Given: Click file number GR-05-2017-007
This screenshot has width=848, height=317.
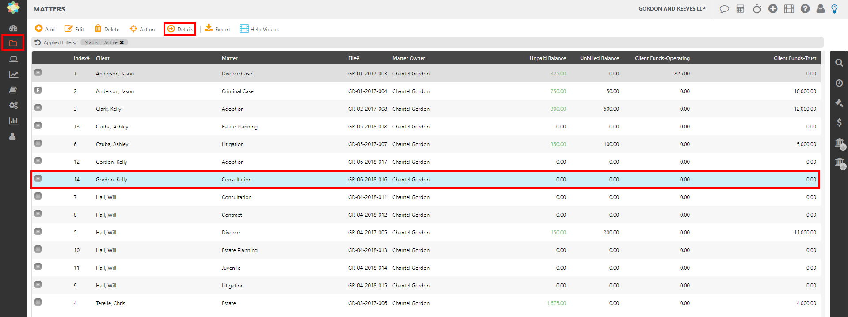Looking at the screenshot, I should click(368, 144).
